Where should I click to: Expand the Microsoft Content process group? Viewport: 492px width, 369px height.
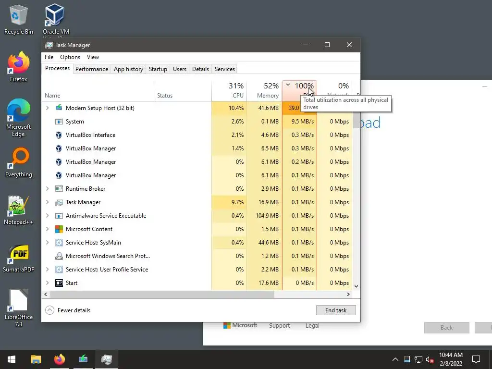(48, 229)
